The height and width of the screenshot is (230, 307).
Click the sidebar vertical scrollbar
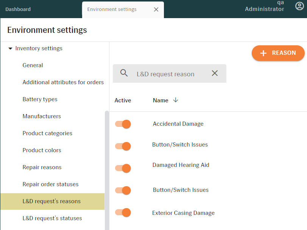coord(107,170)
